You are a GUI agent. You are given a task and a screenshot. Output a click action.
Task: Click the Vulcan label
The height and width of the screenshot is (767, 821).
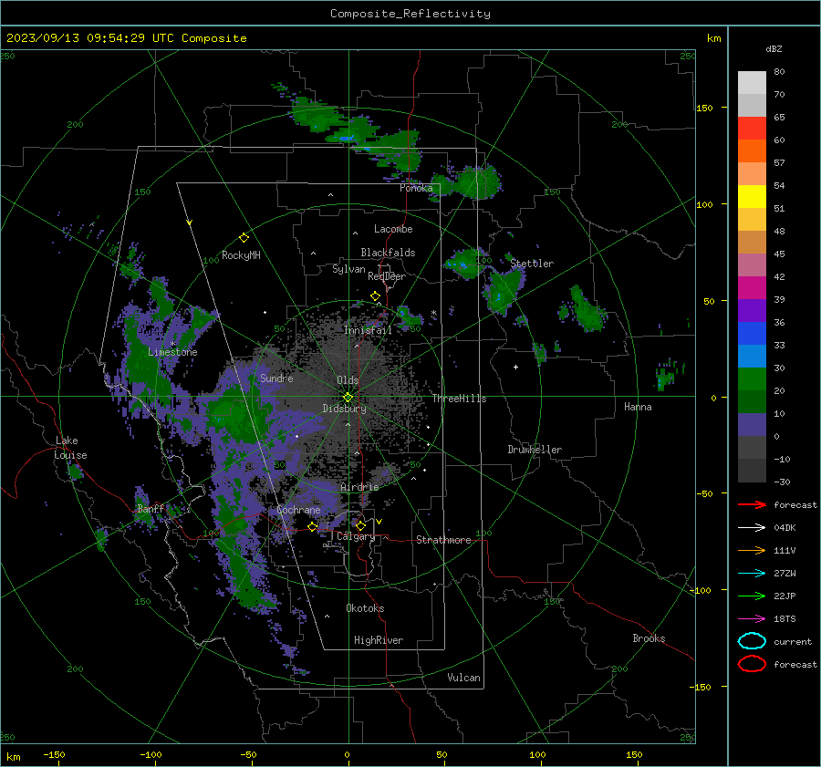[463, 678]
